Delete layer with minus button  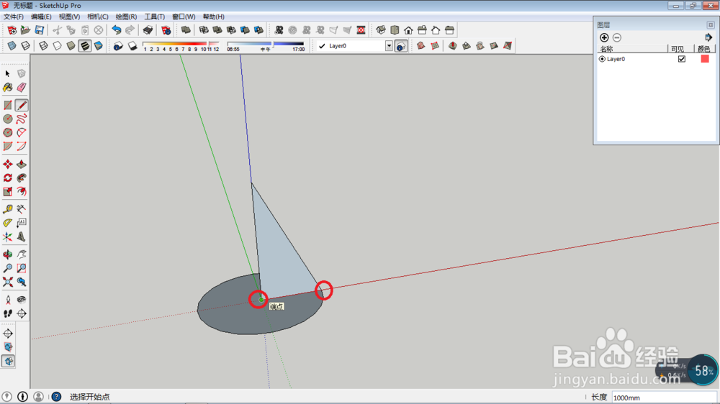[x=617, y=37]
